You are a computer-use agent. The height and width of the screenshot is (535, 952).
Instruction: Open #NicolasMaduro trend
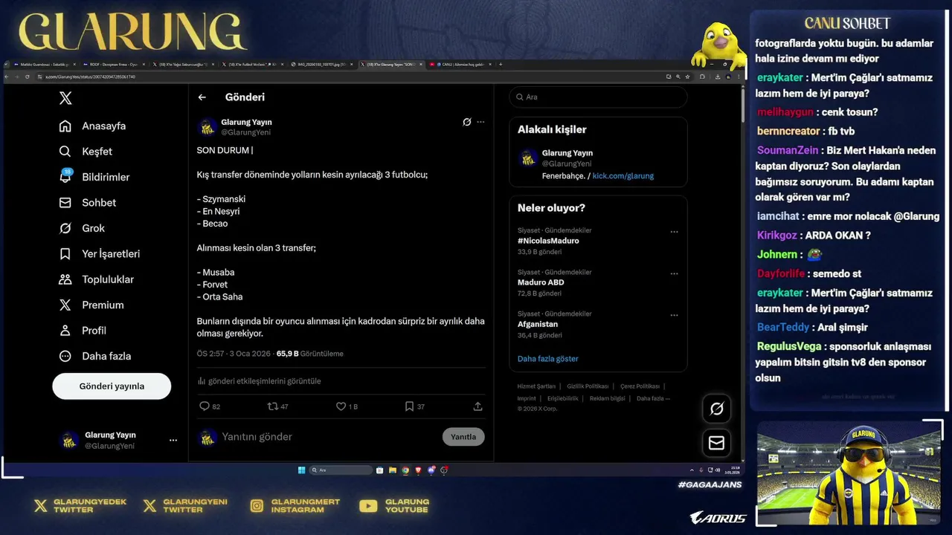coord(548,241)
